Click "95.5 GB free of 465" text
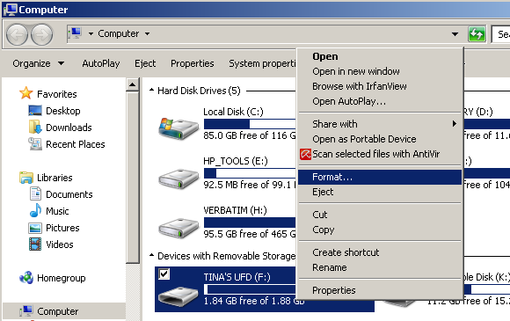 [x=245, y=234]
